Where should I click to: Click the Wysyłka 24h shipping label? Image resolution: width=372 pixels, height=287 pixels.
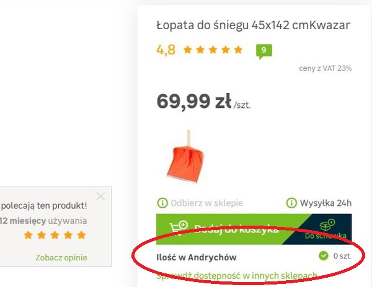[x=325, y=203]
